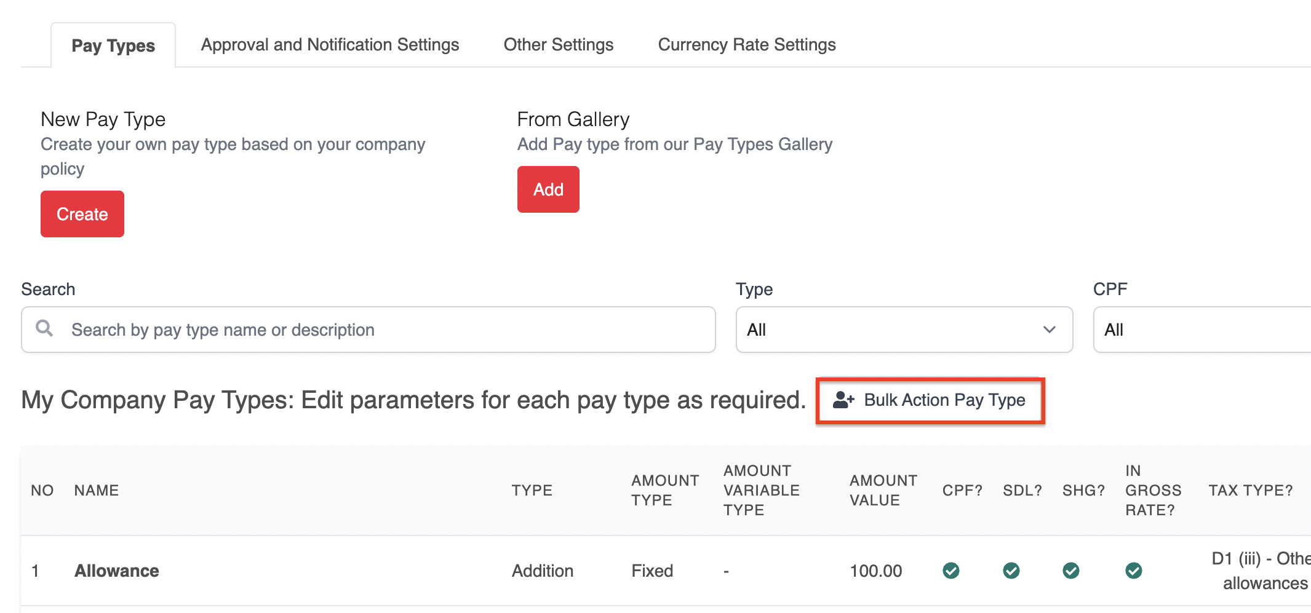This screenshot has height=613, width=1311.
Task: Go to Other Settings tab
Action: point(559,45)
